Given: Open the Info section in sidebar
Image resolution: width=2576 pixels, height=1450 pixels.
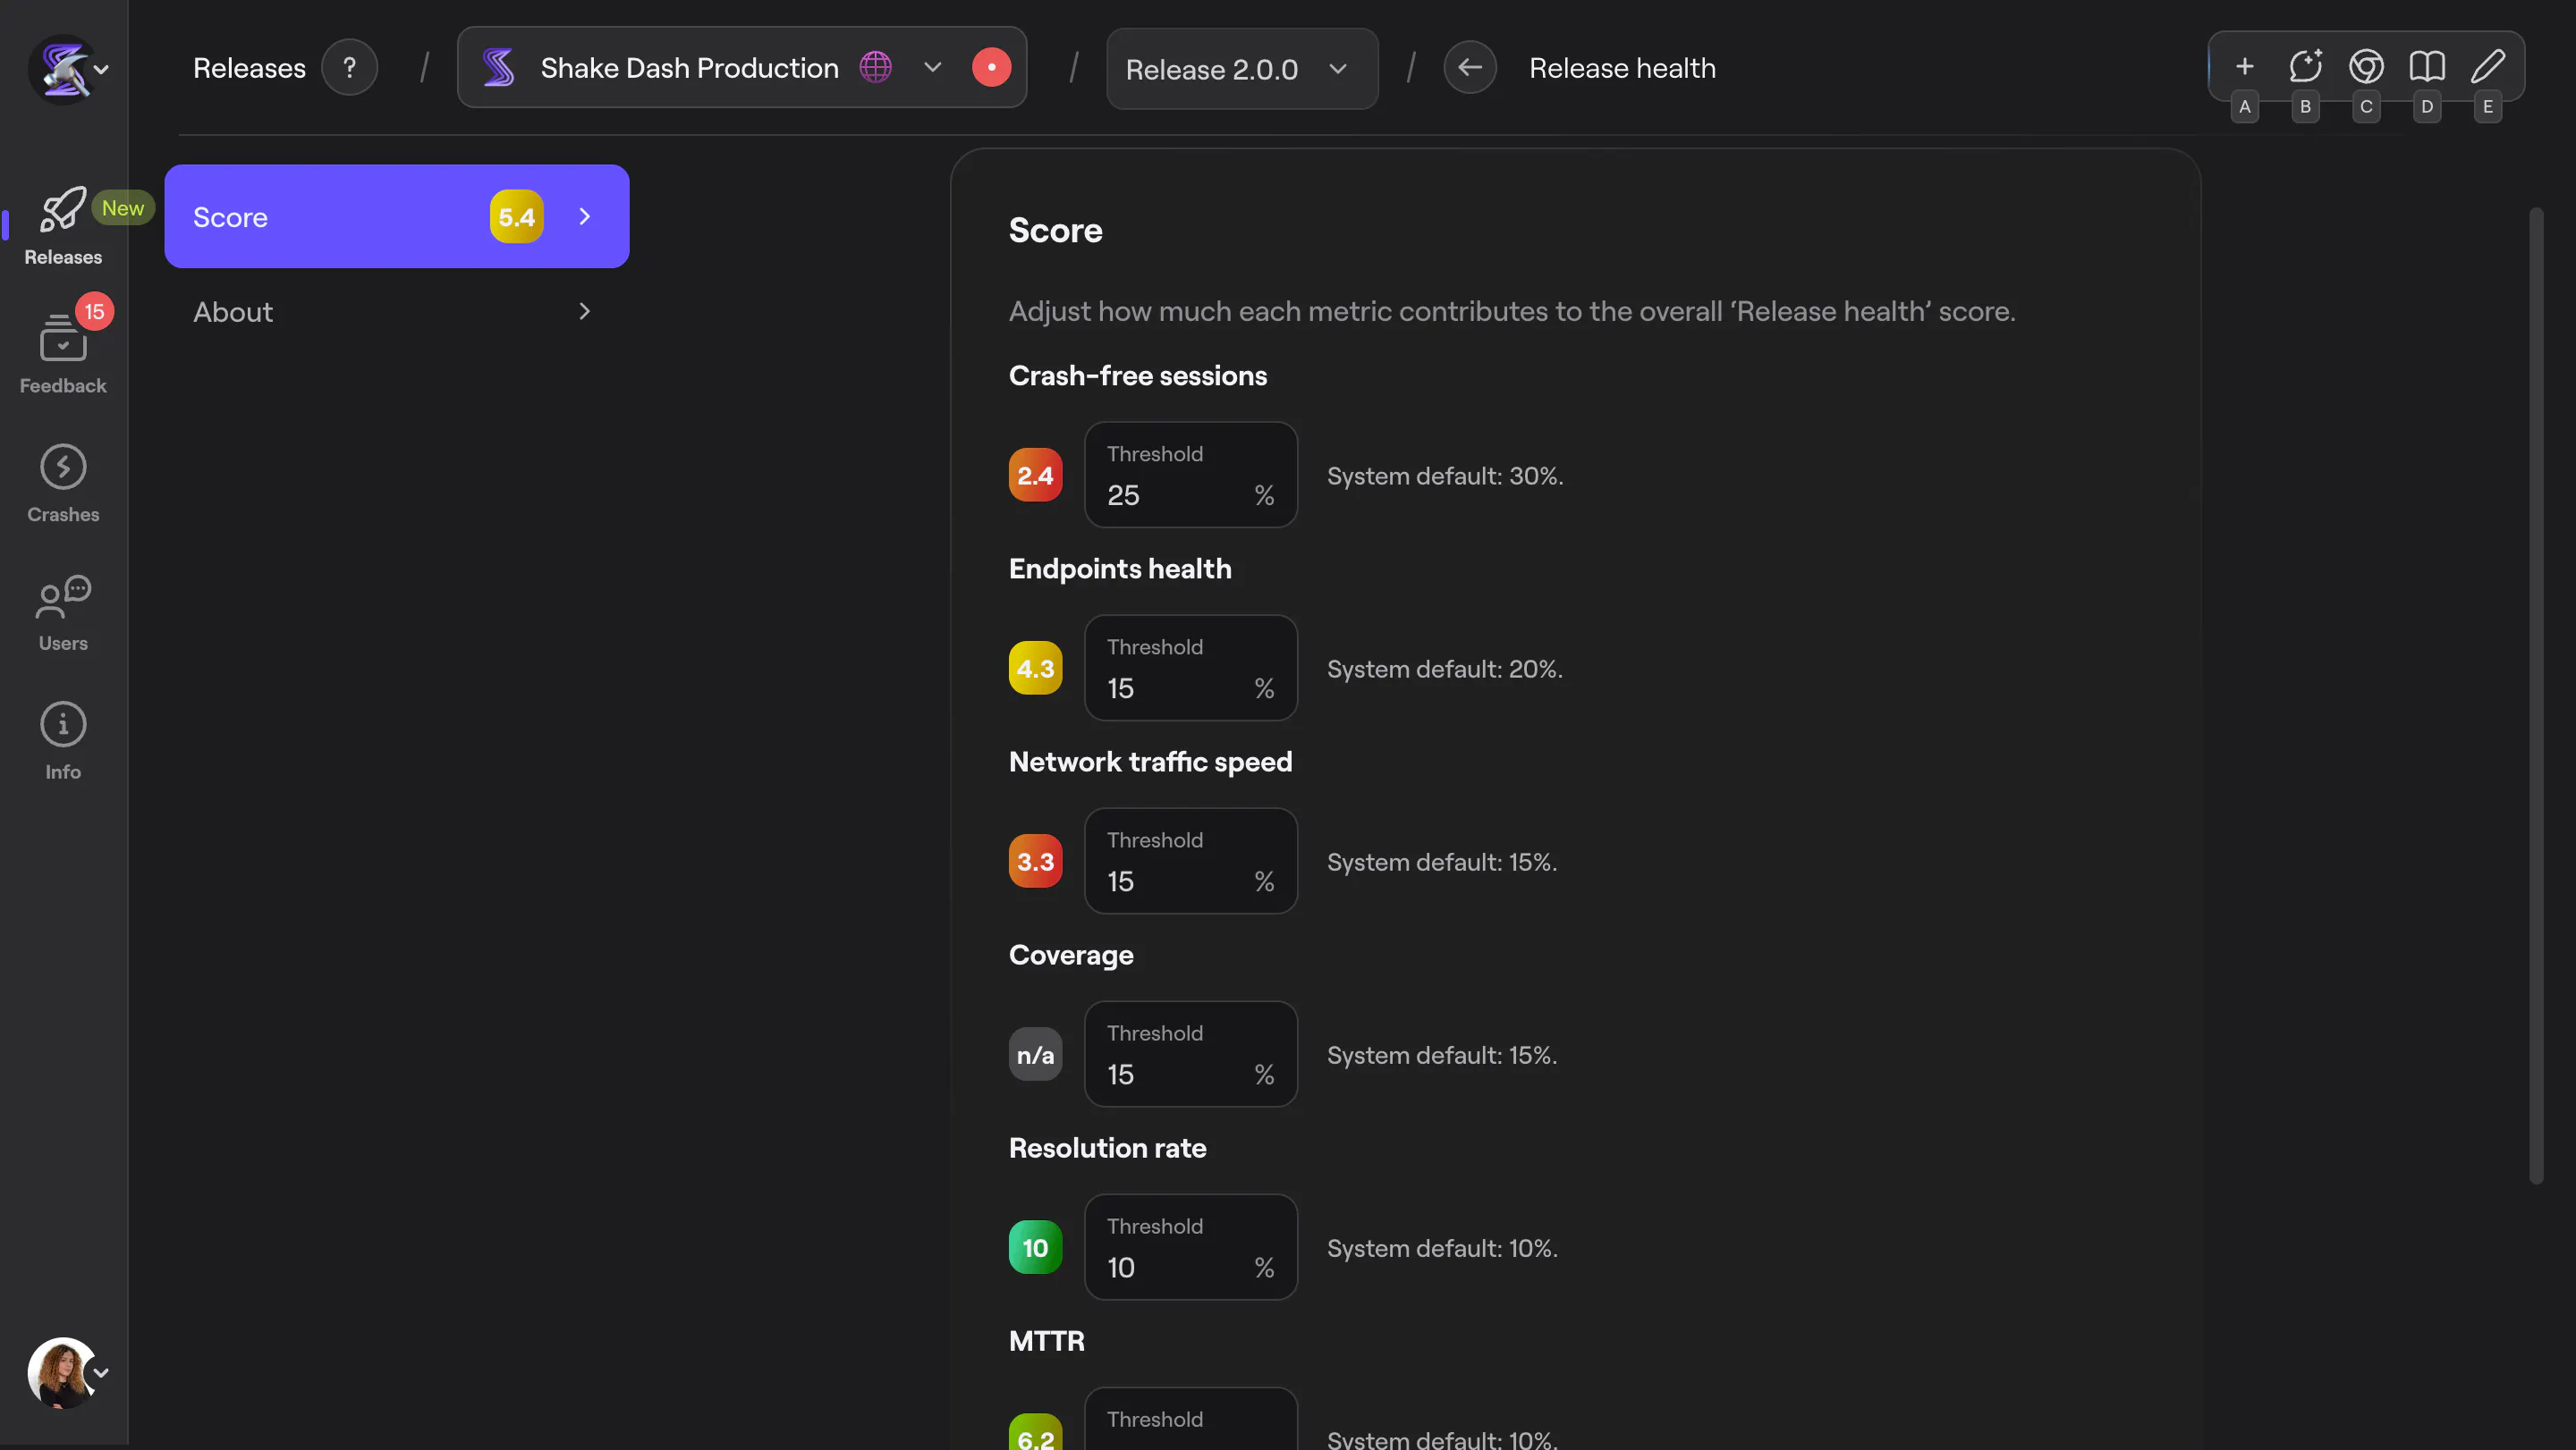Looking at the screenshot, I should 62,741.
